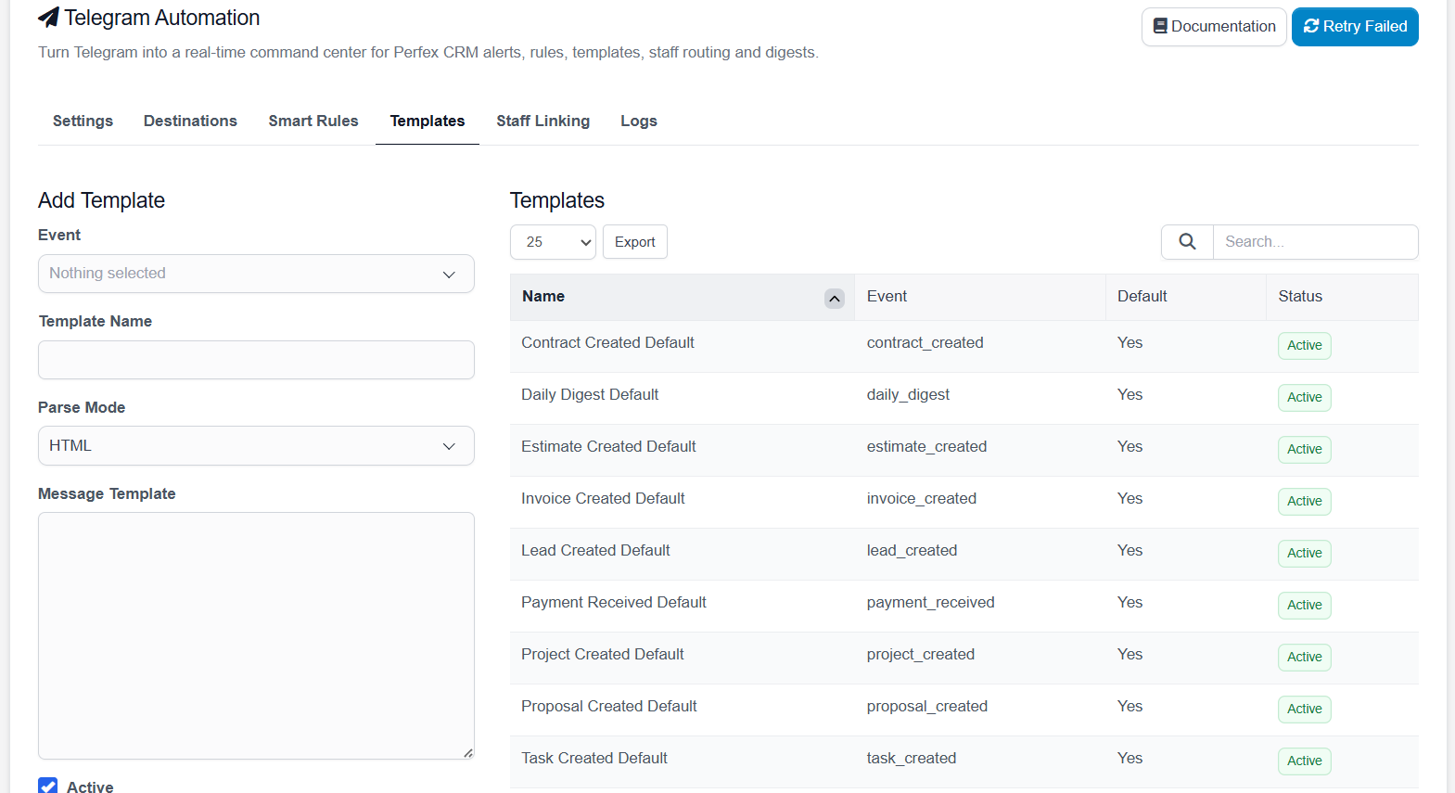Screen dimensions: 1455x793
Task: Click Active badge for Project Created Default
Action: pyautogui.click(x=1305, y=658)
